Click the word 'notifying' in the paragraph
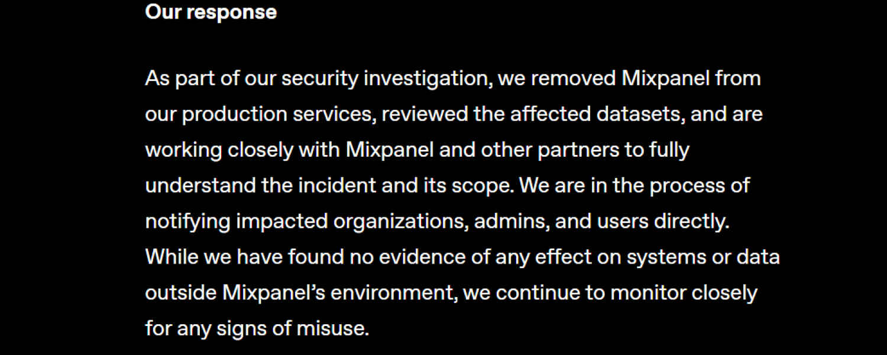 pyautogui.click(x=187, y=222)
